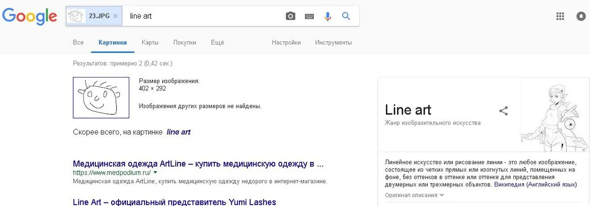Share the Line art knowledge panel
The width and height of the screenshot is (590, 206).
click(503, 111)
